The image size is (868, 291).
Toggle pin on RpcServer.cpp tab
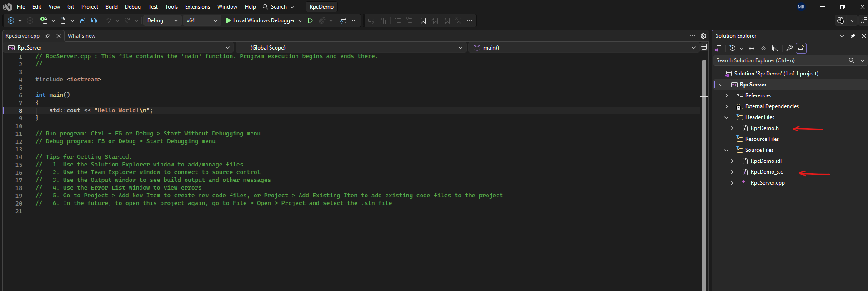pos(48,36)
